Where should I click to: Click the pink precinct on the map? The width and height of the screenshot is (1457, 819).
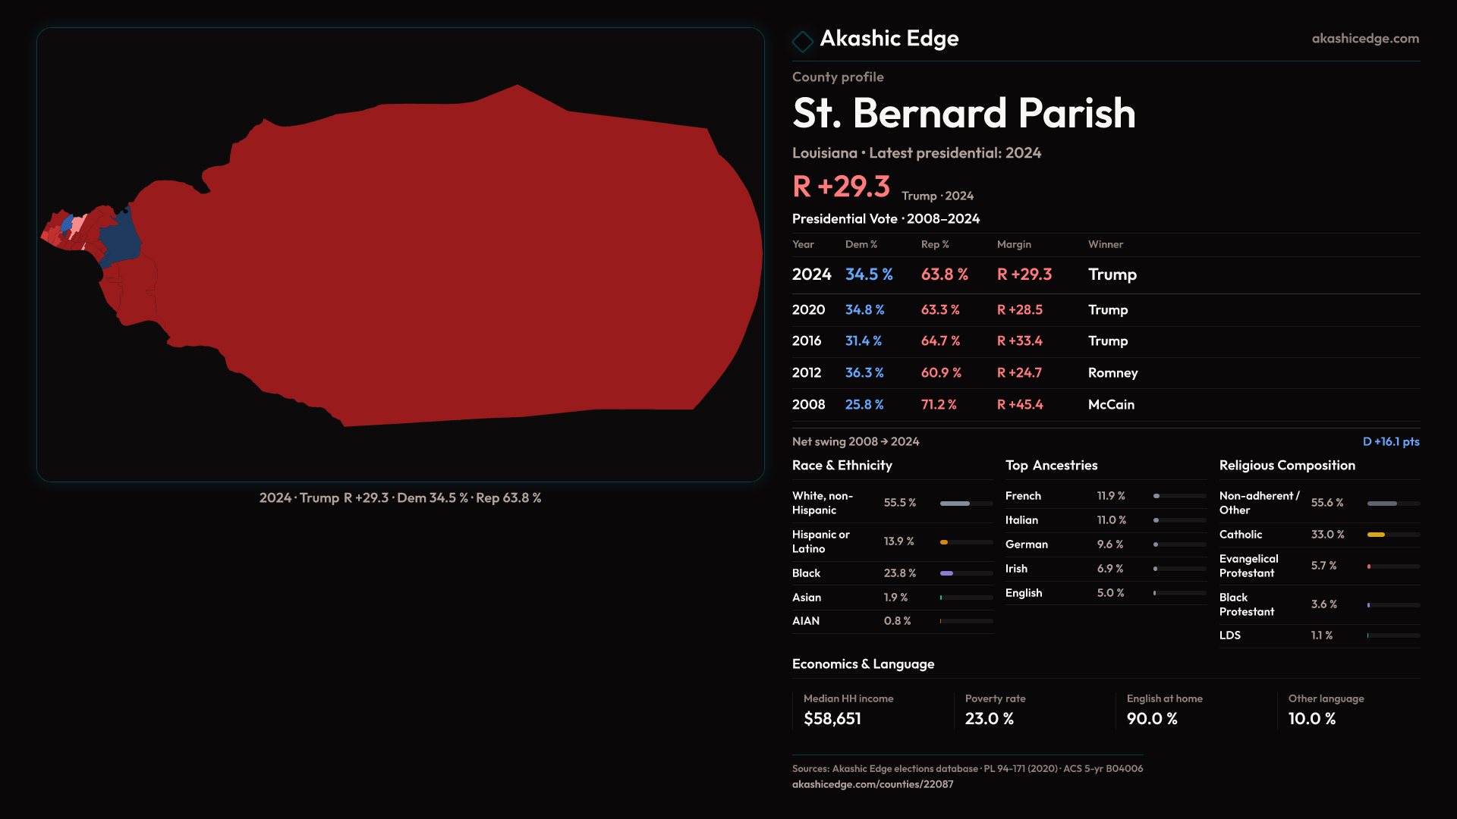tap(78, 223)
